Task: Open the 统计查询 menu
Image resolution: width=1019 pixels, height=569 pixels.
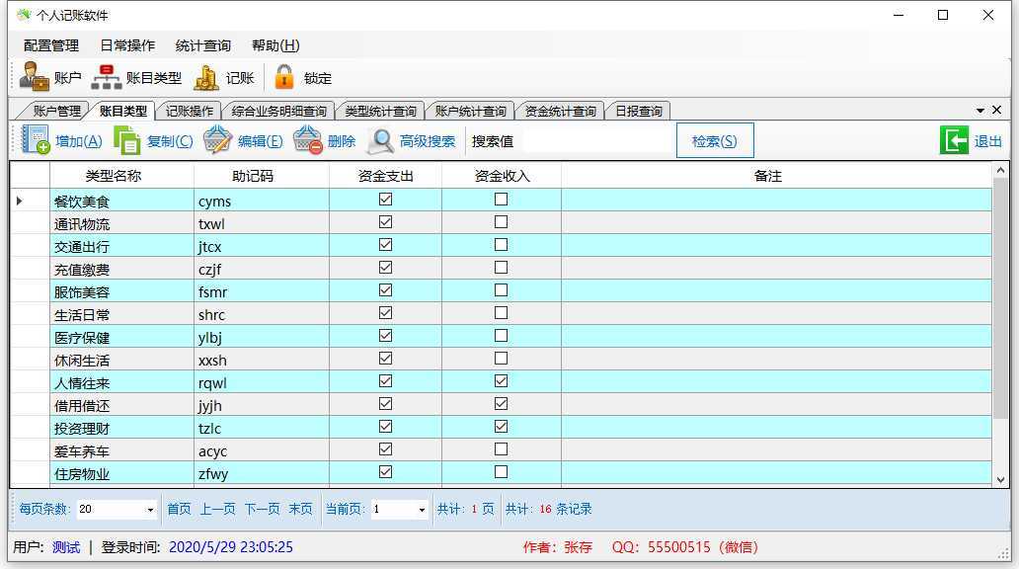Action: click(202, 45)
